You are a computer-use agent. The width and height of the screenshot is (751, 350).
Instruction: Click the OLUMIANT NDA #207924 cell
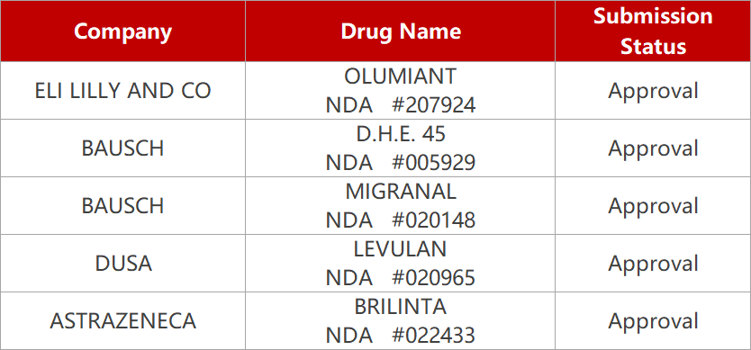point(401,91)
